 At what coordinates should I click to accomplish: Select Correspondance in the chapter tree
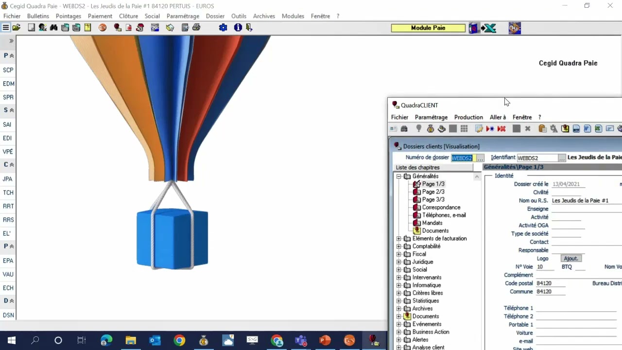(x=441, y=208)
